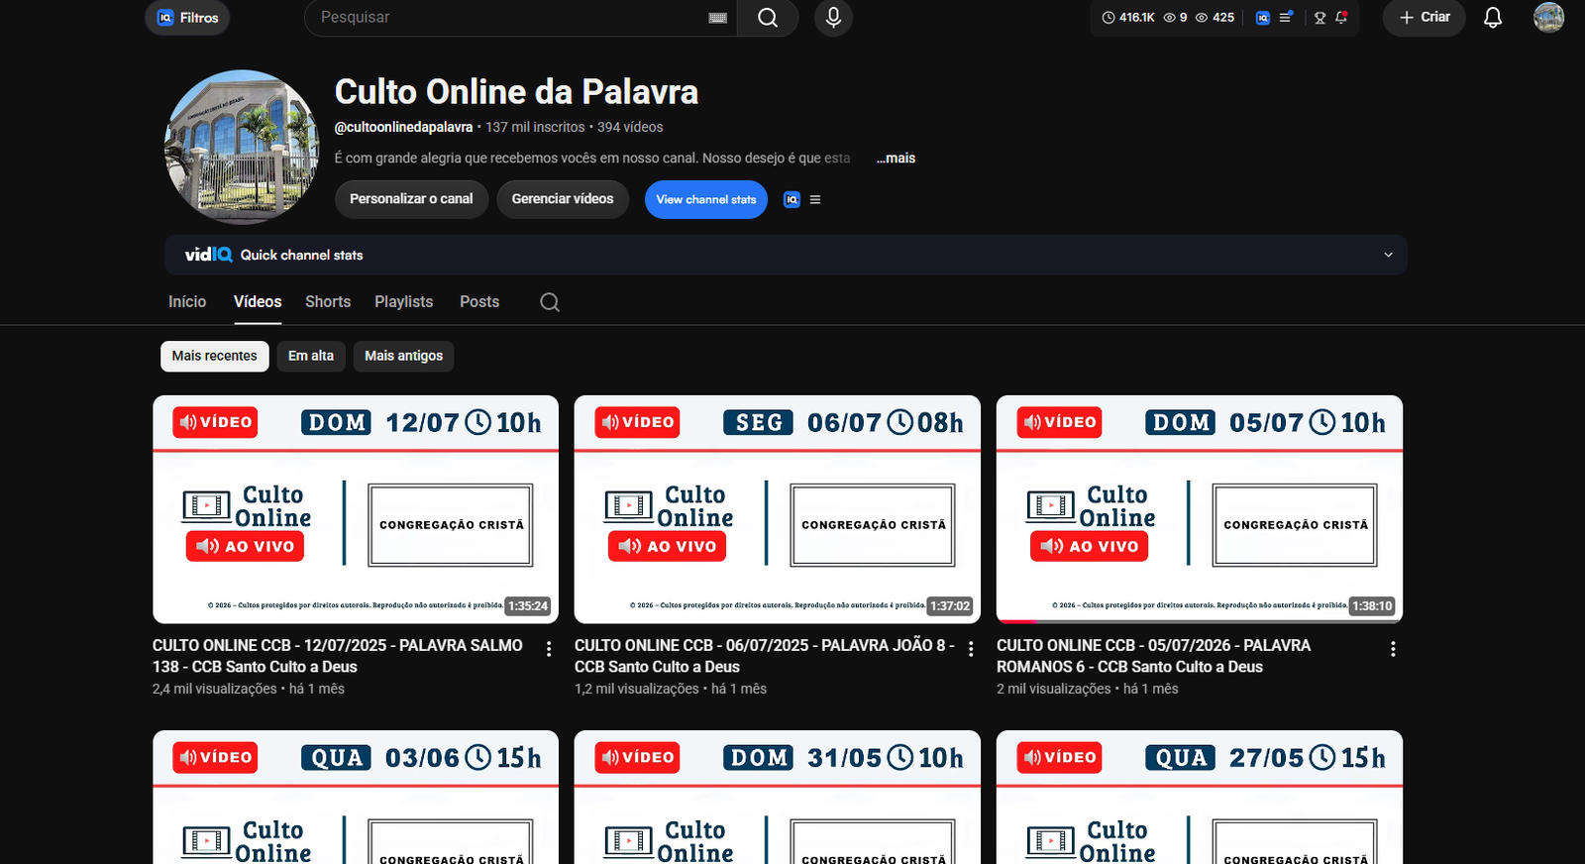This screenshot has height=864, width=1585.
Task: Select the Mais antigos filter chip
Action: [403, 356]
